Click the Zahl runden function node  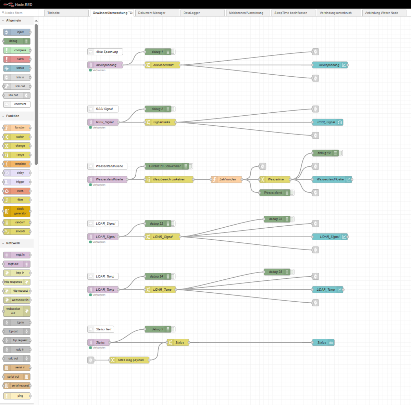pos(226,179)
